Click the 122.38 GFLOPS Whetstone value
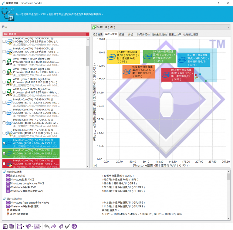The height and width of the screenshot is (230, 233). pyautogui.click(x=123, y=187)
